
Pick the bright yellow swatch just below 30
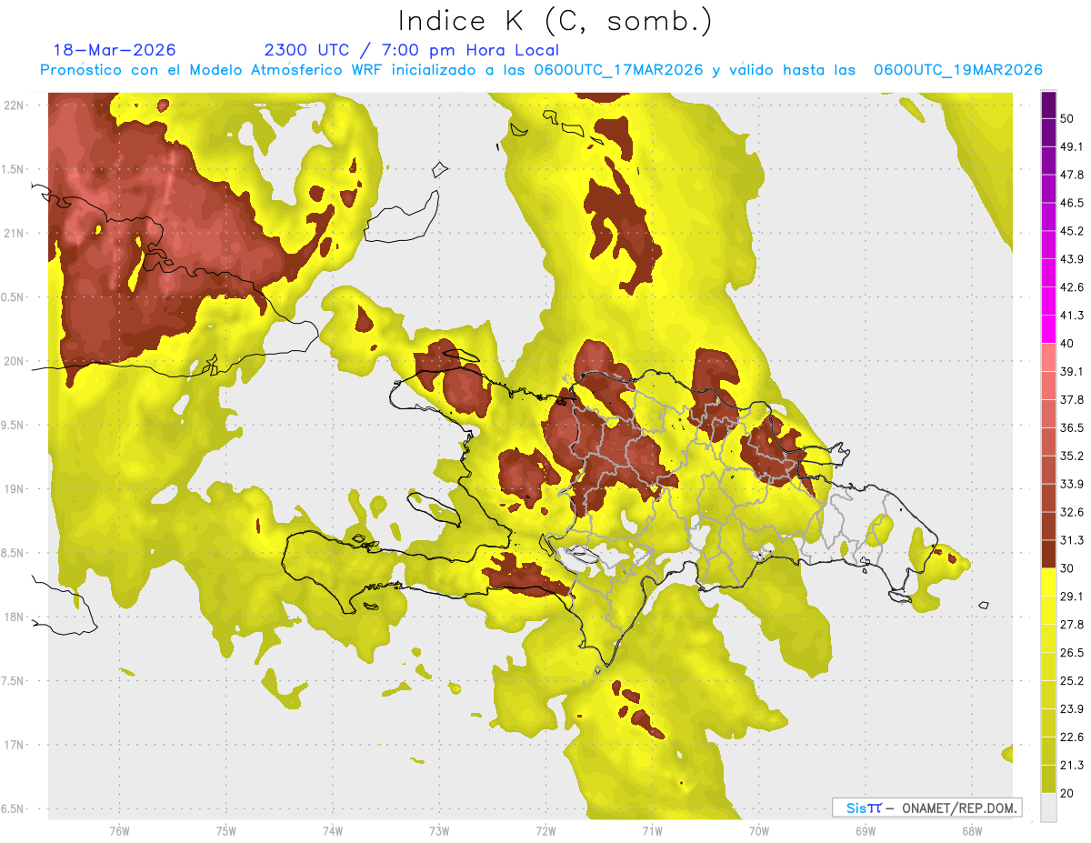pyautogui.click(x=1048, y=582)
